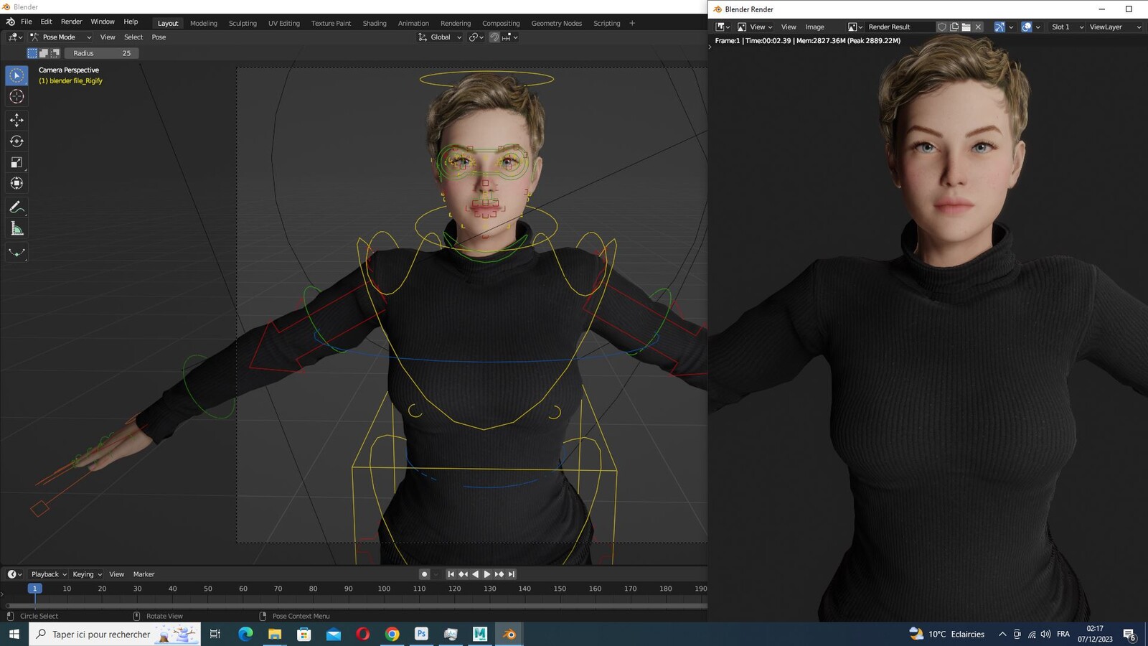Open the timeline editor type dropdown
1148x646 pixels.
14,574
